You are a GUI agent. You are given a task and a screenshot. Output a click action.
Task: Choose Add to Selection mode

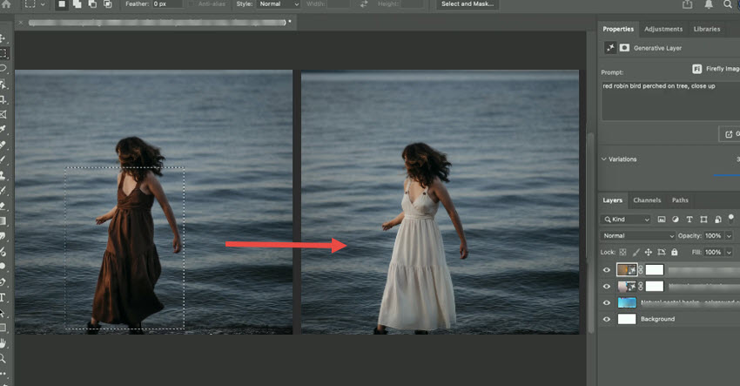77,3
